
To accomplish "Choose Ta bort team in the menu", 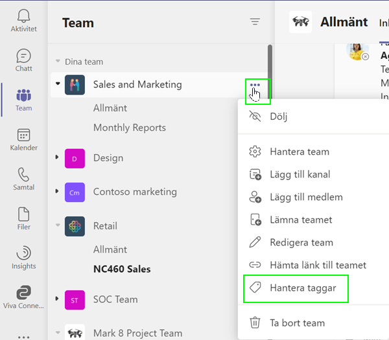I will coord(313,323).
